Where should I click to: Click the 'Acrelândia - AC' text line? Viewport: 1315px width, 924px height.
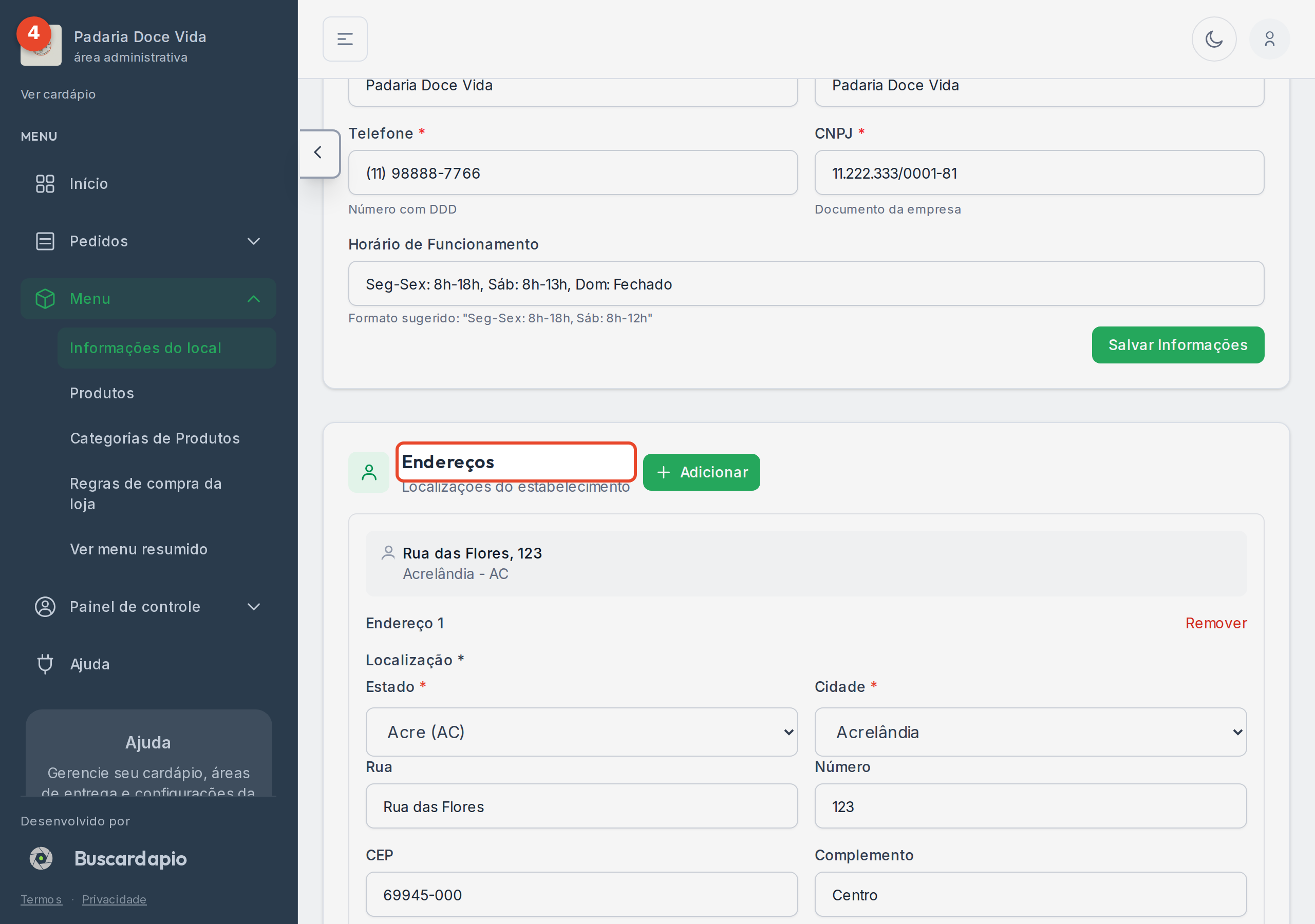pyautogui.click(x=455, y=573)
